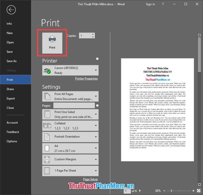Image resolution: width=203 pixels, height=195 pixels.
Task: Decrease copies with the down spinner arrow
Action: (93, 37)
